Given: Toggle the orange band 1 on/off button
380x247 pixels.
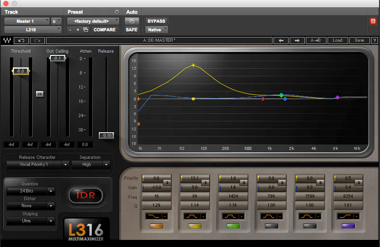Looking at the screenshot, I should point(157,226).
